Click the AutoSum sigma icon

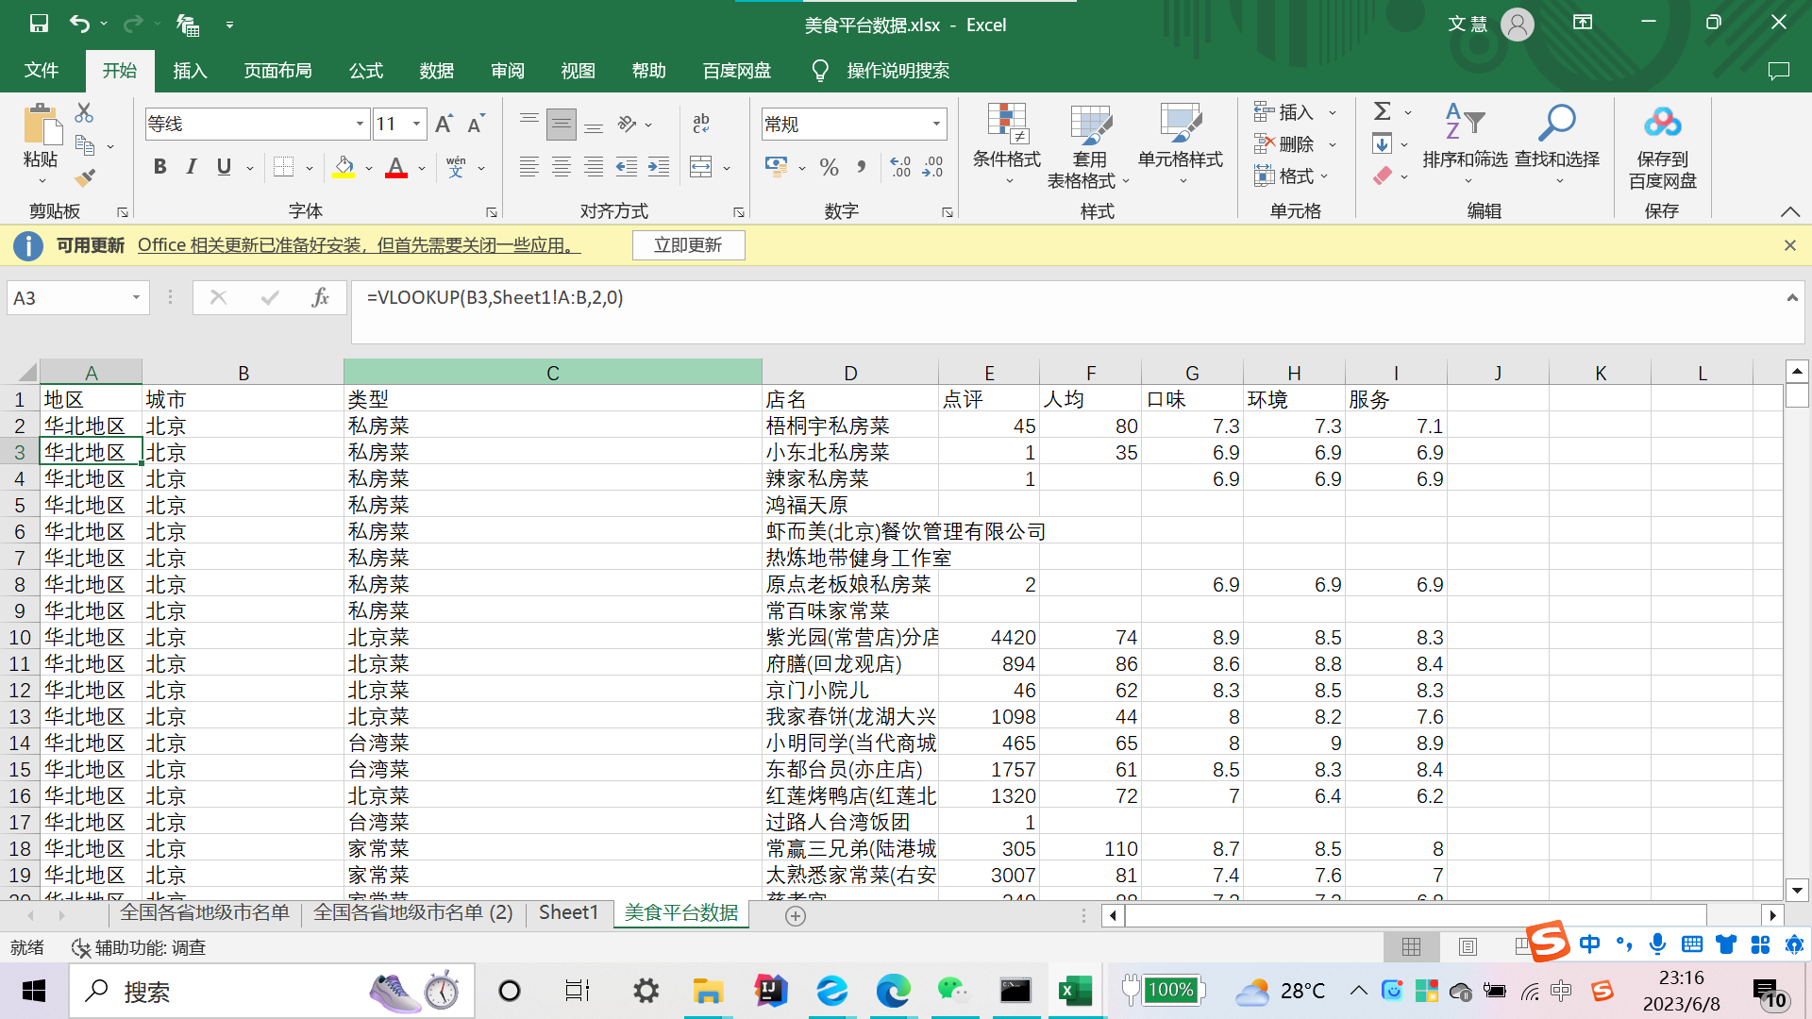[x=1383, y=111]
